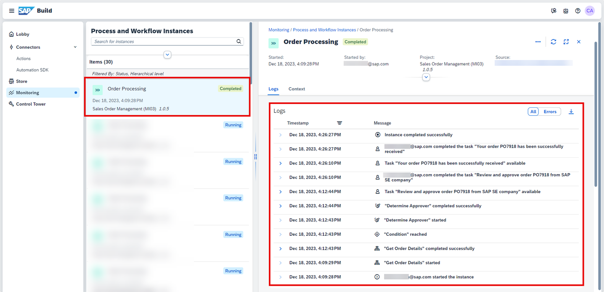Switch to the Context tab
The width and height of the screenshot is (604, 292).
[297, 89]
